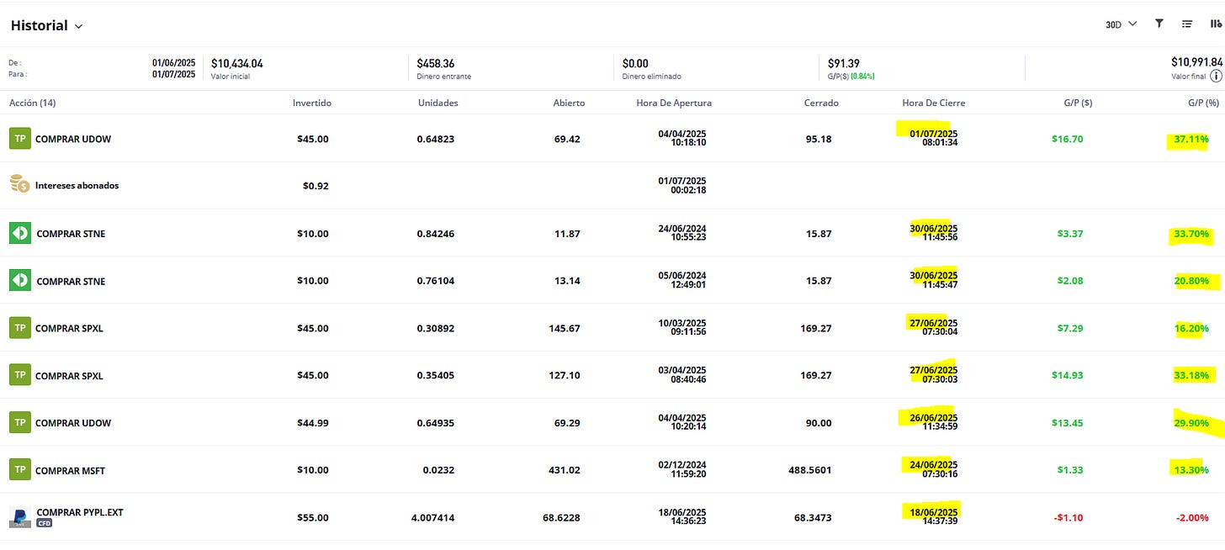This screenshot has height=550, width=1225.
Task: Click the 18/06/2025 14:37:39 closing time
Action: [x=934, y=517]
